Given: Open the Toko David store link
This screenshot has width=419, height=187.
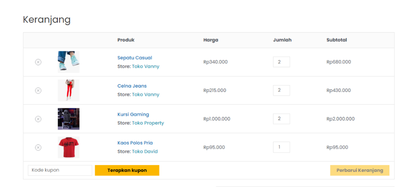Looking at the screenshot, I should (145, 152).
